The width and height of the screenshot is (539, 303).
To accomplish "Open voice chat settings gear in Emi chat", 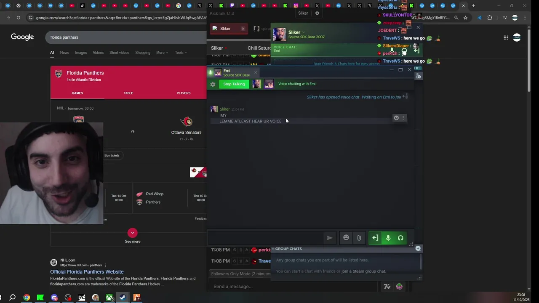I will (213, 84).
